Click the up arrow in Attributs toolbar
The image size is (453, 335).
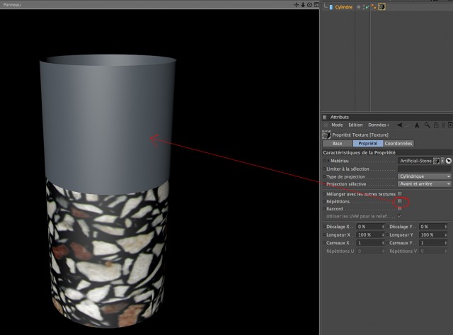[417, 125]
